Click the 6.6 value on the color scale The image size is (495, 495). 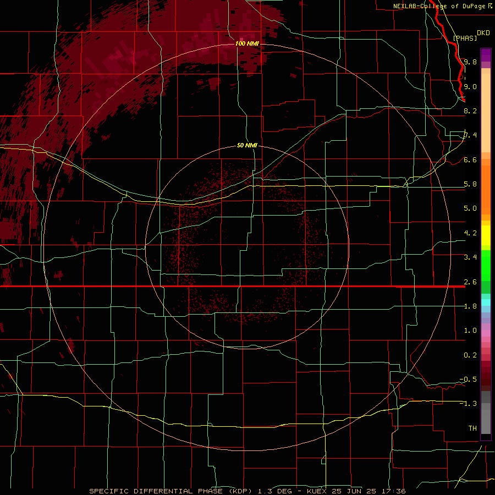click(470, 159)
